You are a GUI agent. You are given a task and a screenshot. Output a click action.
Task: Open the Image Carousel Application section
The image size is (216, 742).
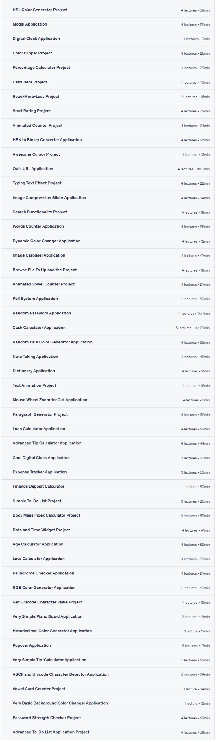[x=108, y=256]
